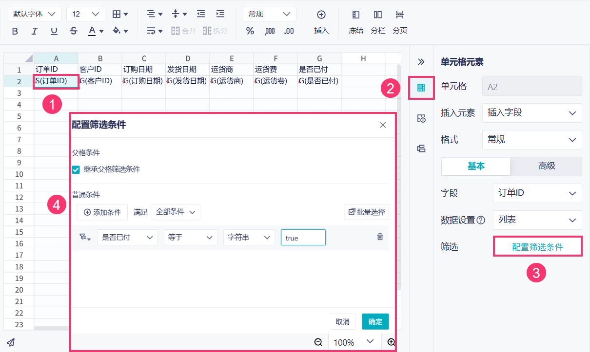The image size is (590, 352).
Task: Click the 冻结 freeze panes button
Action: (356, 22)
